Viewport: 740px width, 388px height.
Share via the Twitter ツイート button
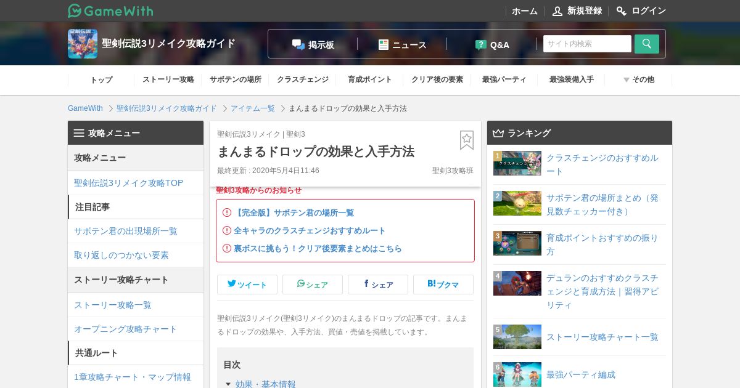tap(247, 285)
